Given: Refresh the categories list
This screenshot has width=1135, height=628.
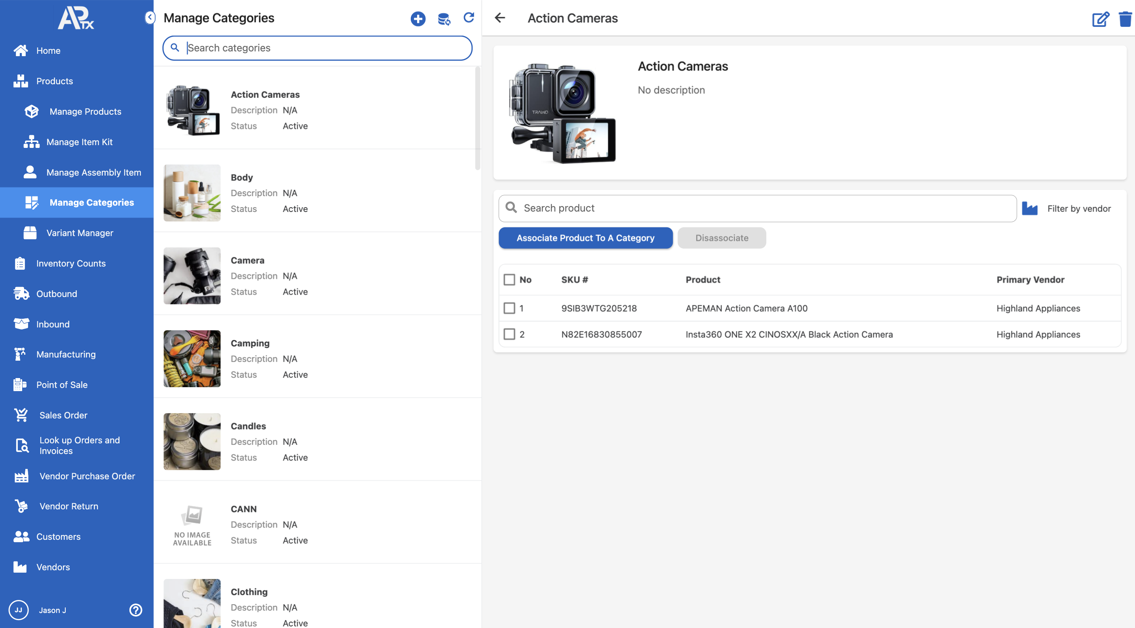Looking at the screenshot, I should (x=469, y=18).
